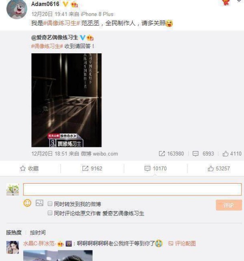View the original post's 6993 comments

tap(203, 154)
